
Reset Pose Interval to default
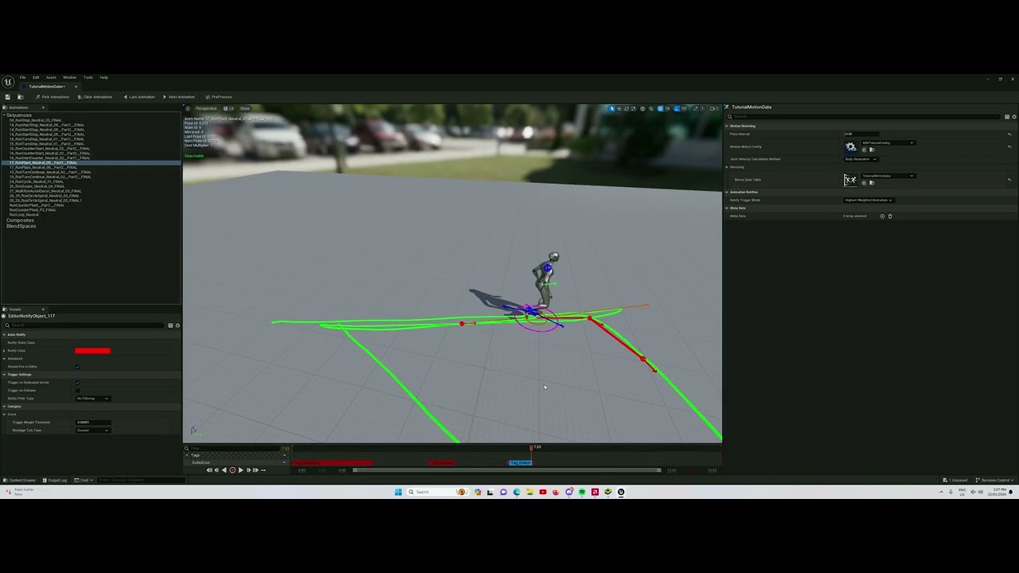1009,134
